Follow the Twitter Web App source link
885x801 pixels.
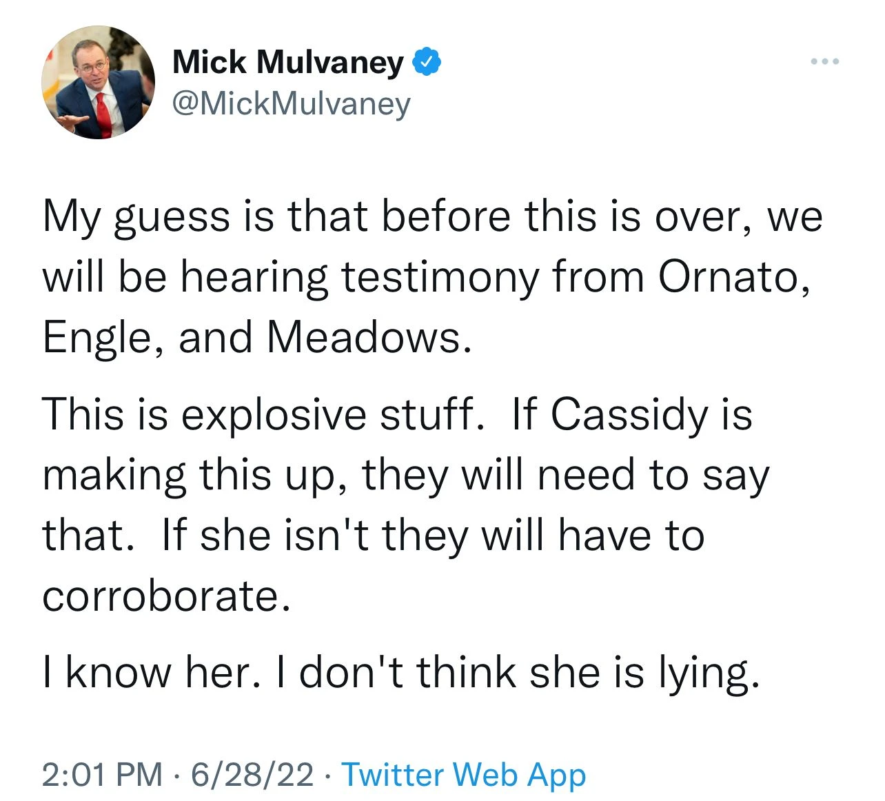464,774
